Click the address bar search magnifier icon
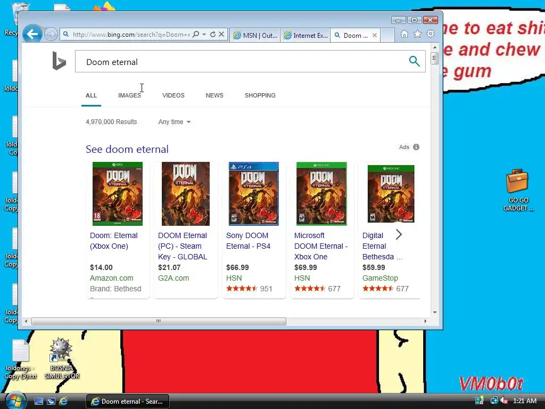Viewport: 545px width, 409px height. [x=196, y=35]
